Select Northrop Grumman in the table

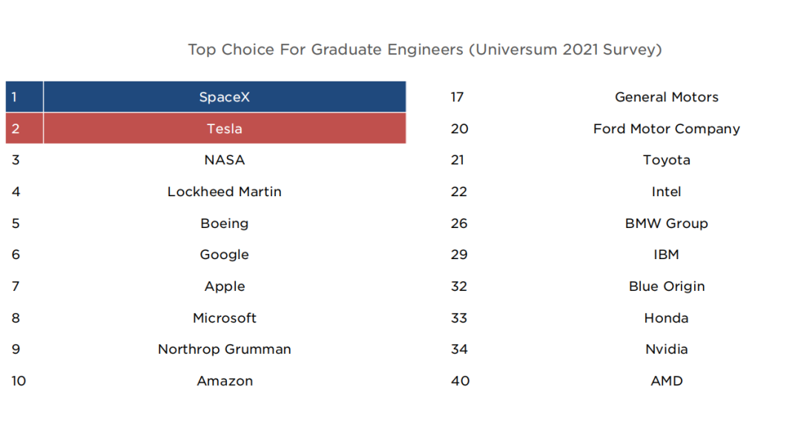pos(224,349)
